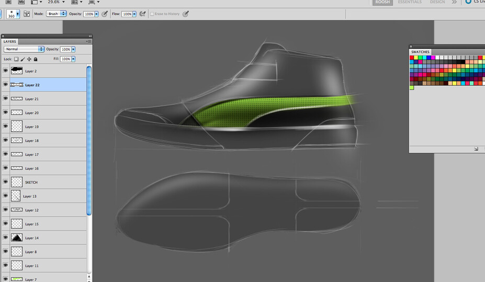Pick the lime green swatch in last row

[412, 87]
